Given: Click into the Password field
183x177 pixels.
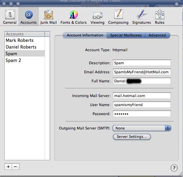Looking at the screenshot, I should [142, 114].
